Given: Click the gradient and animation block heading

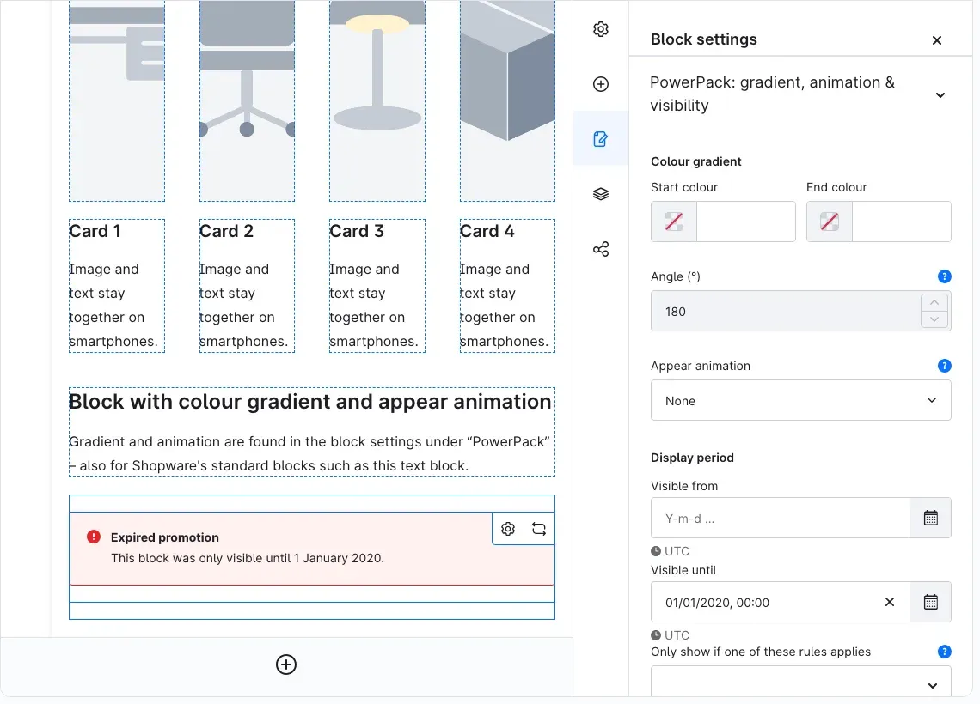Looking at the screenshot, I should 310,401.
